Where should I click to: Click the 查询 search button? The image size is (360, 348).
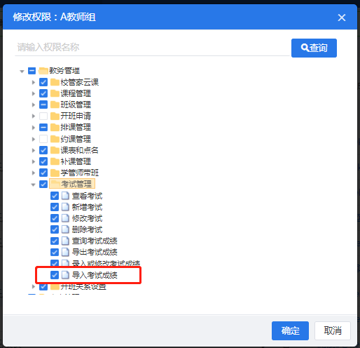(x=314, y=48)
